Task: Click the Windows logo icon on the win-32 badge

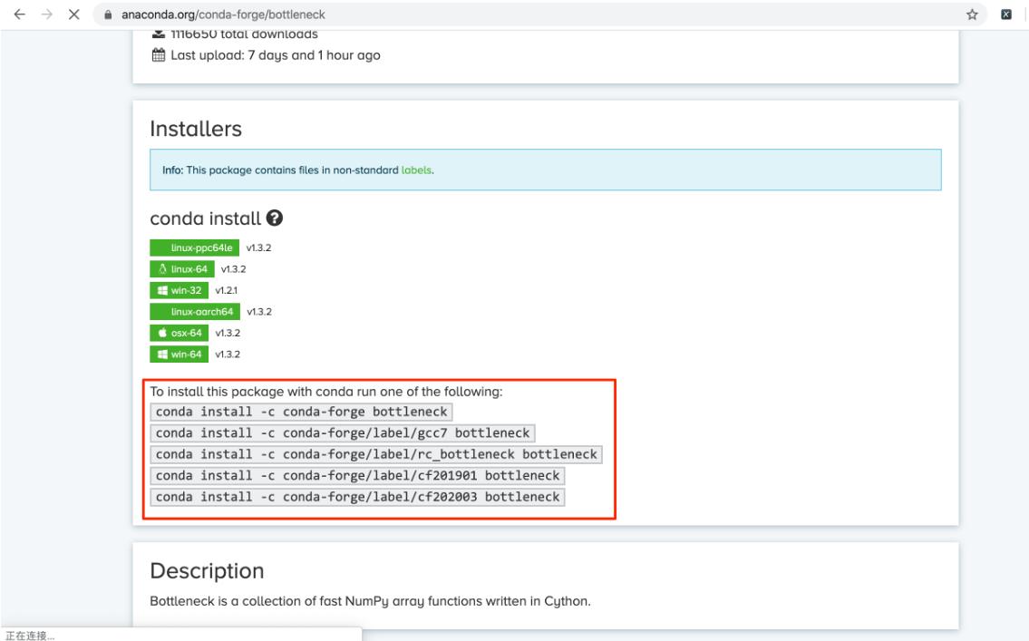Action: click(162, 290)
